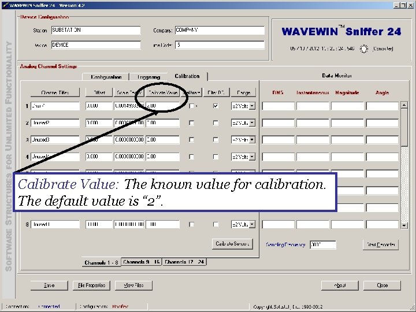Focus the Company input field
Image resolution: width=416 pixels, height=312 pixels.
[220, 30]
